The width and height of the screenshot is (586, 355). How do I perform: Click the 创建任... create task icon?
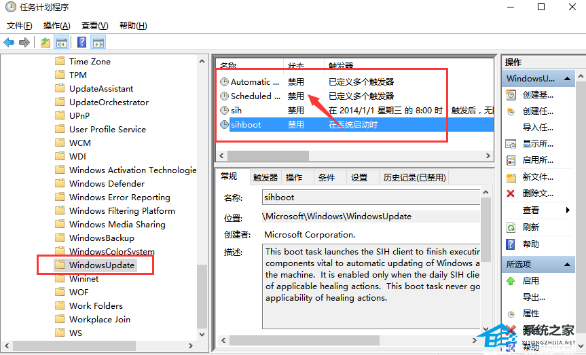click(x=511, y=111)
